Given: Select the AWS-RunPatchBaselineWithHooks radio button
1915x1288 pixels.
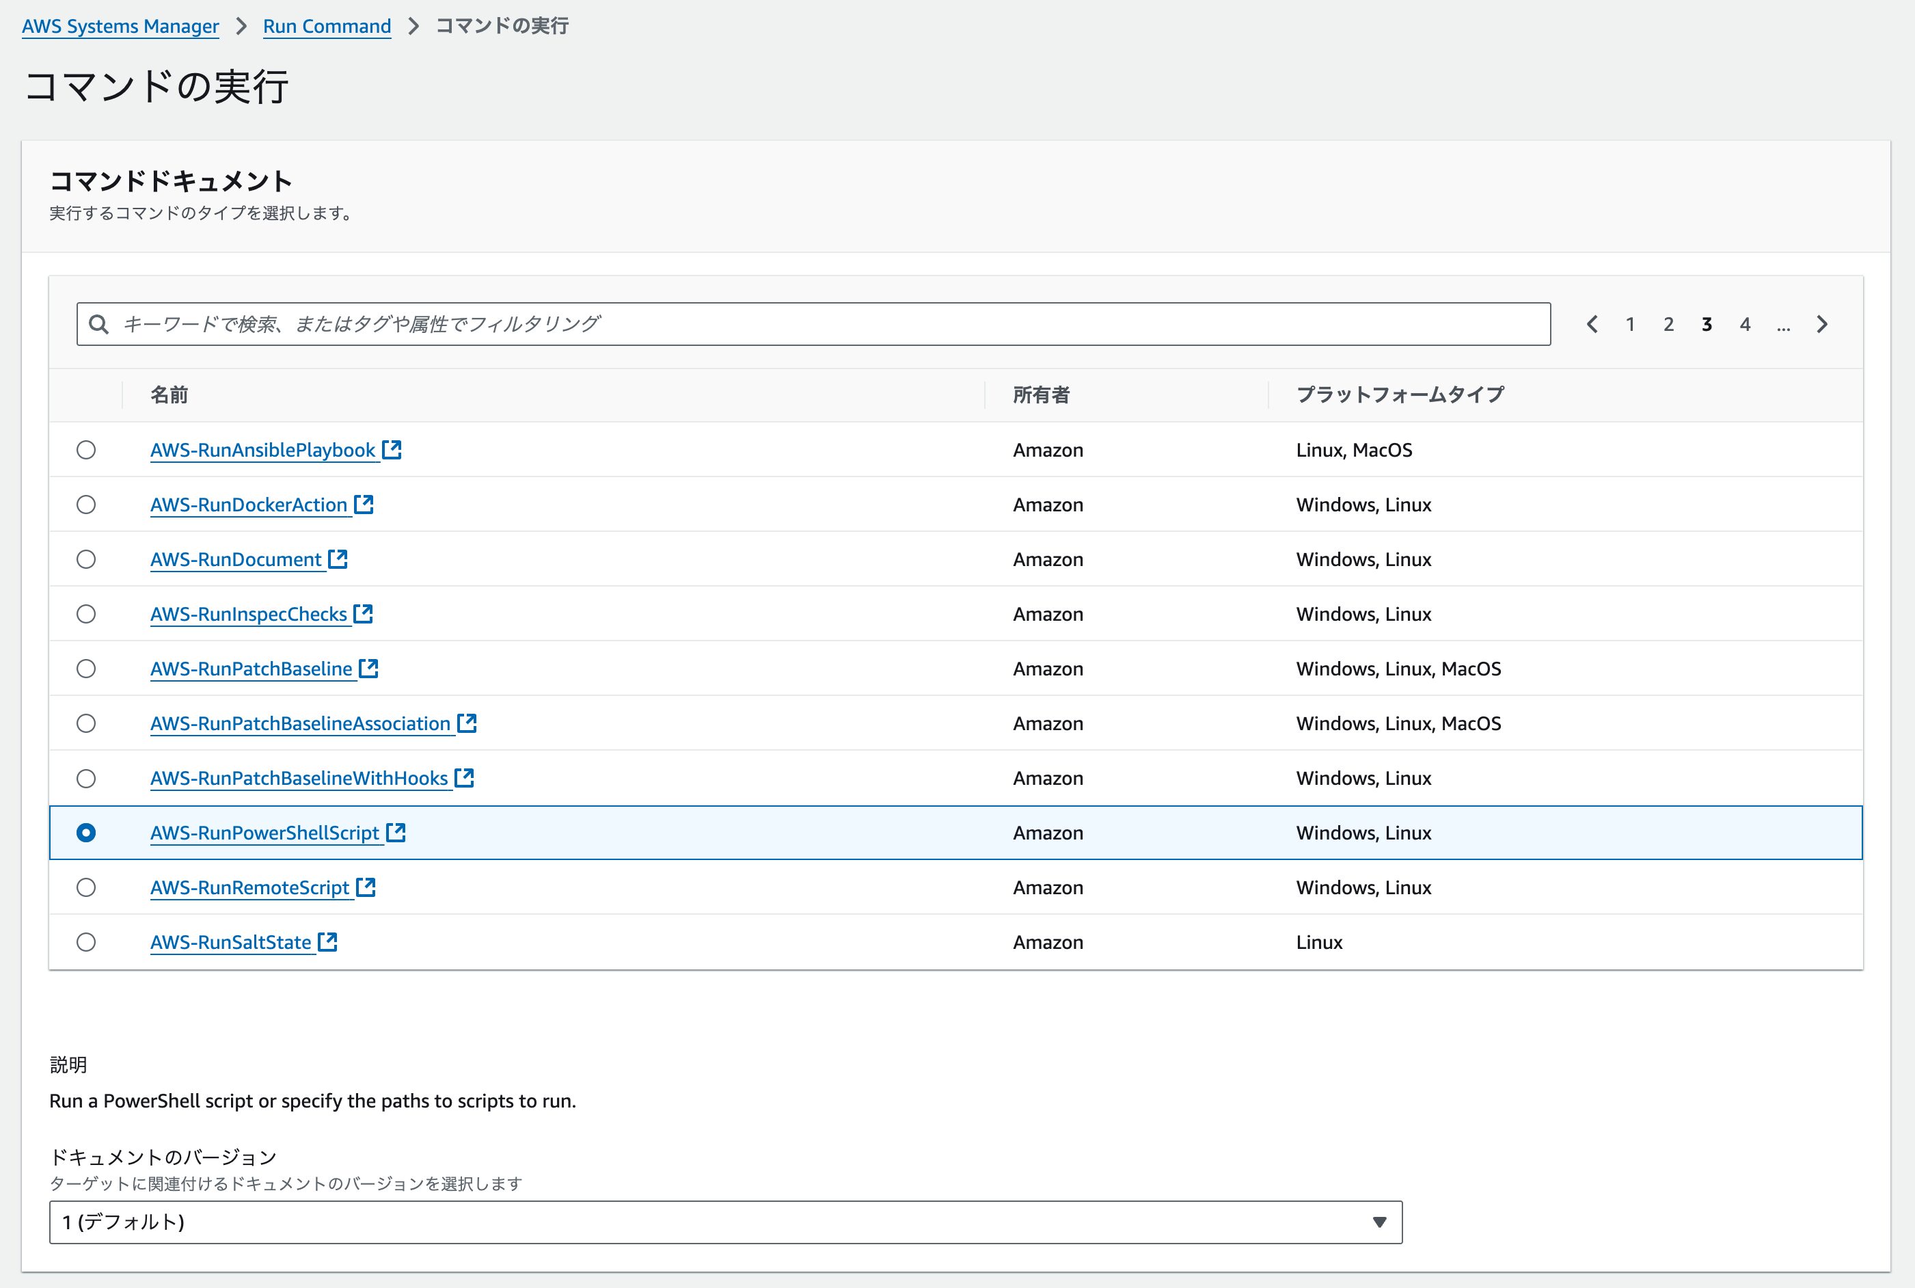Looking at the screenshot, I should [x=86, y=778].
